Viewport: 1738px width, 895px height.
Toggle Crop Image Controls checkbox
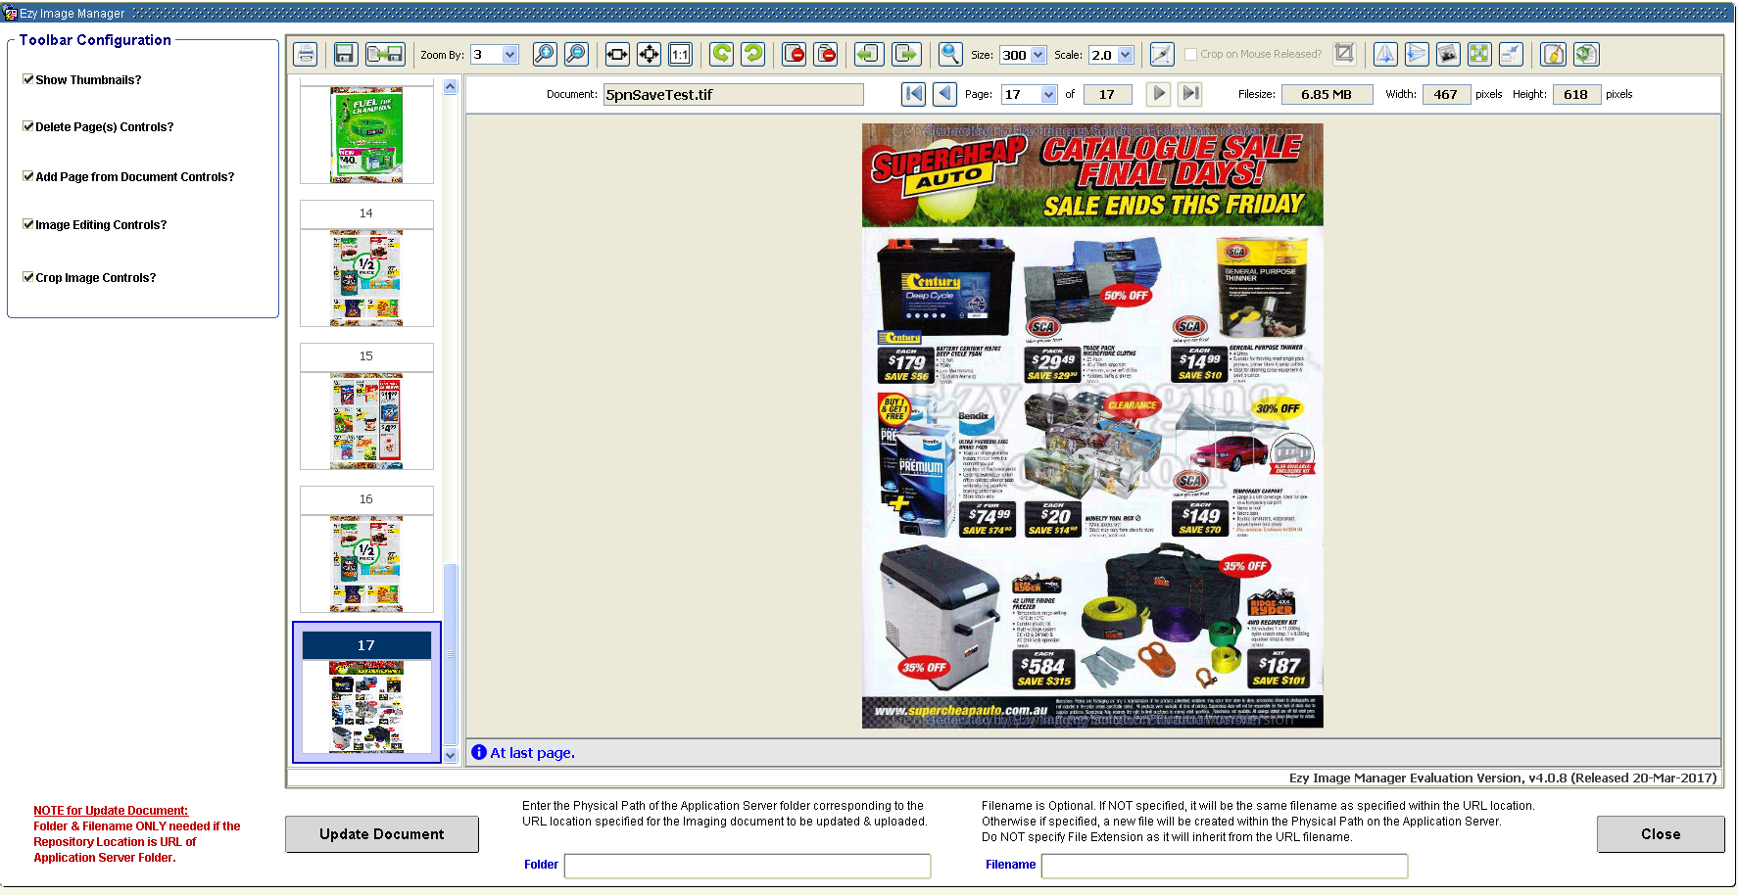point(28,277)
